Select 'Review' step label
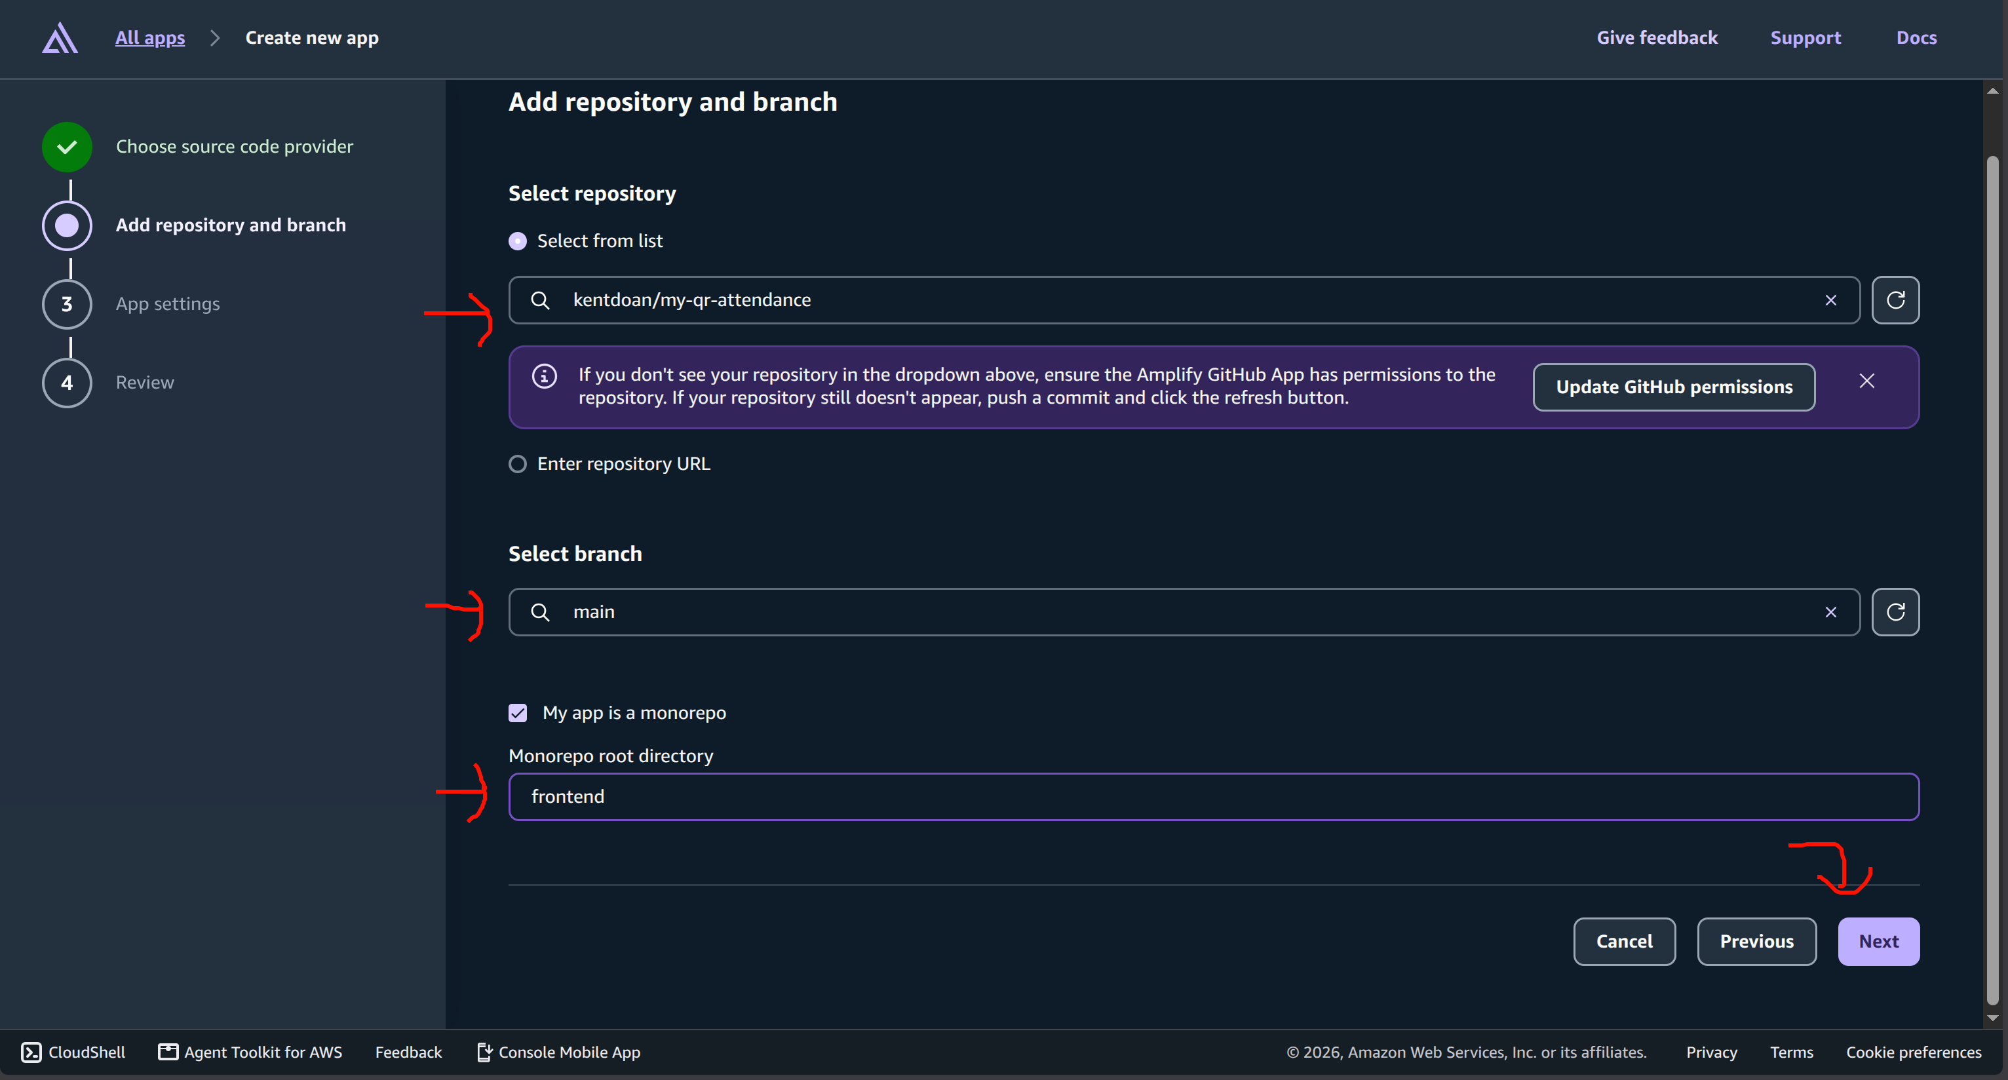Viewport: 2008px width, 1080px height. click(x=145, y=383)
